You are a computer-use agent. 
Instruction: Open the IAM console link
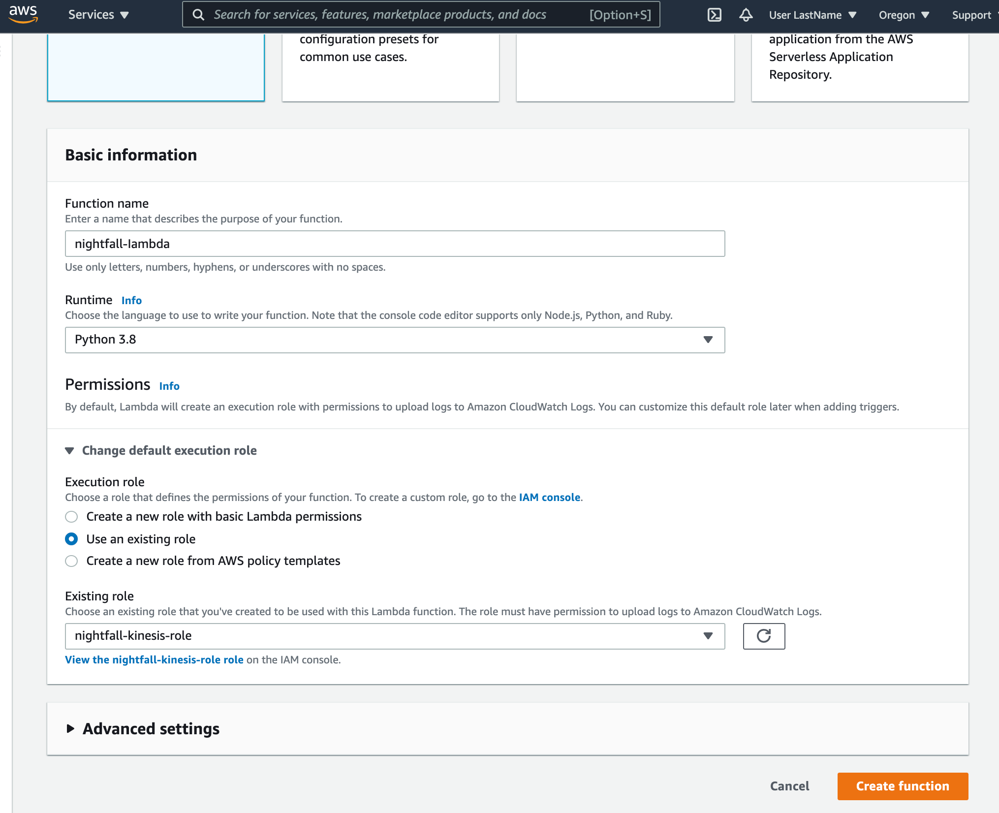(x=549, y=498)
